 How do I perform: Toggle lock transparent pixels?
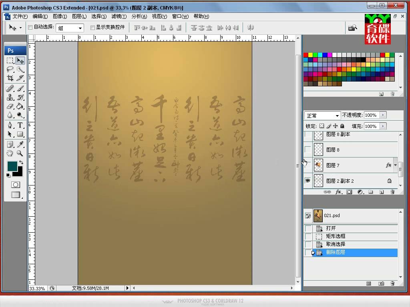[322, 126]
